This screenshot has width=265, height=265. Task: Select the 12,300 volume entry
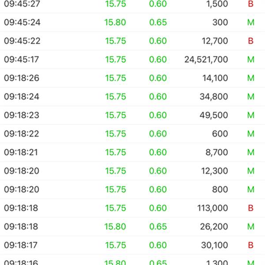coord(214,171)
